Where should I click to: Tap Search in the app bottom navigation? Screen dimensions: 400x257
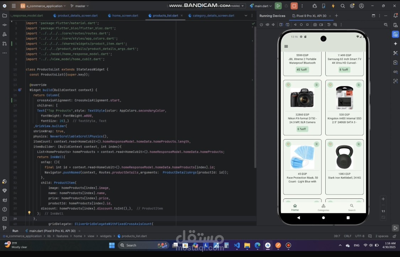click(352, 207)
